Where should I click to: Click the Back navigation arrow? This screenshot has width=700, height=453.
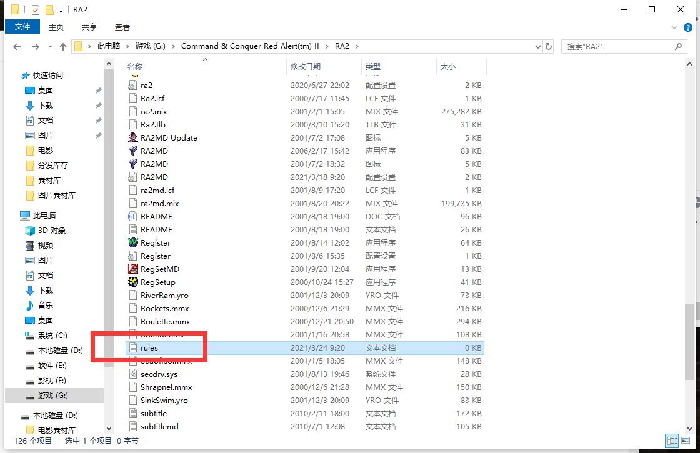click(x=17, y=47)
